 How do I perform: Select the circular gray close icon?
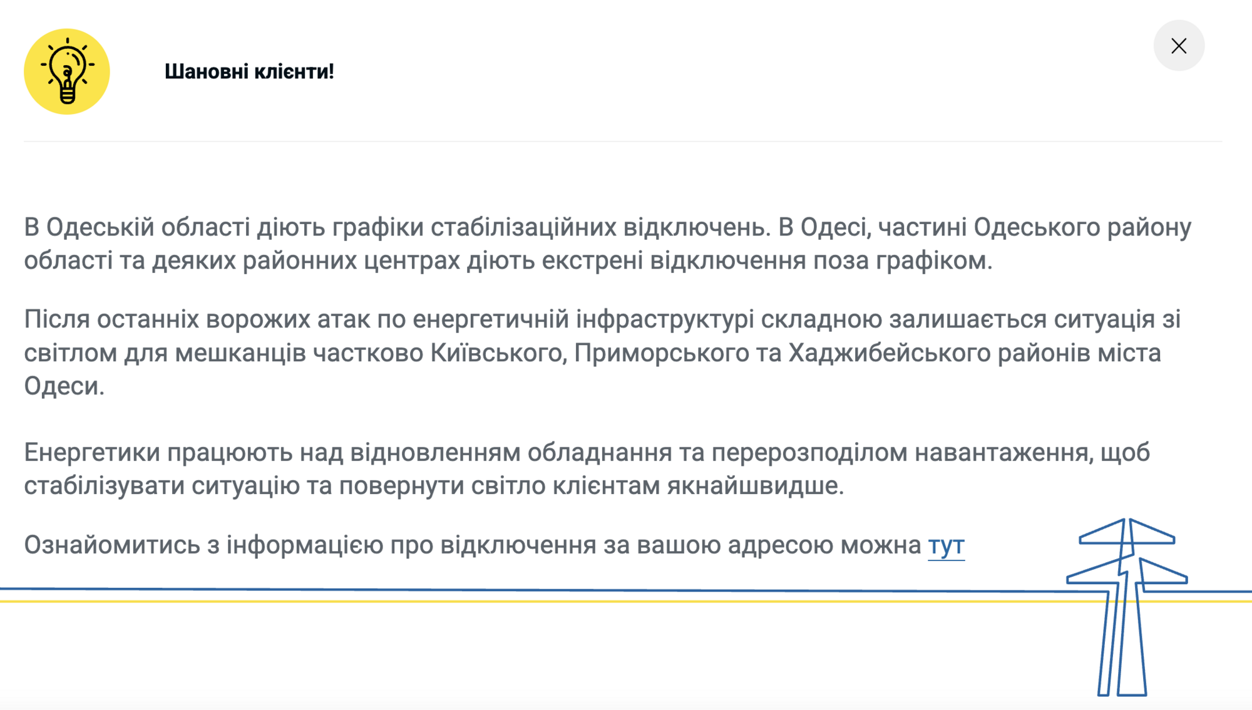[1179, 46]
